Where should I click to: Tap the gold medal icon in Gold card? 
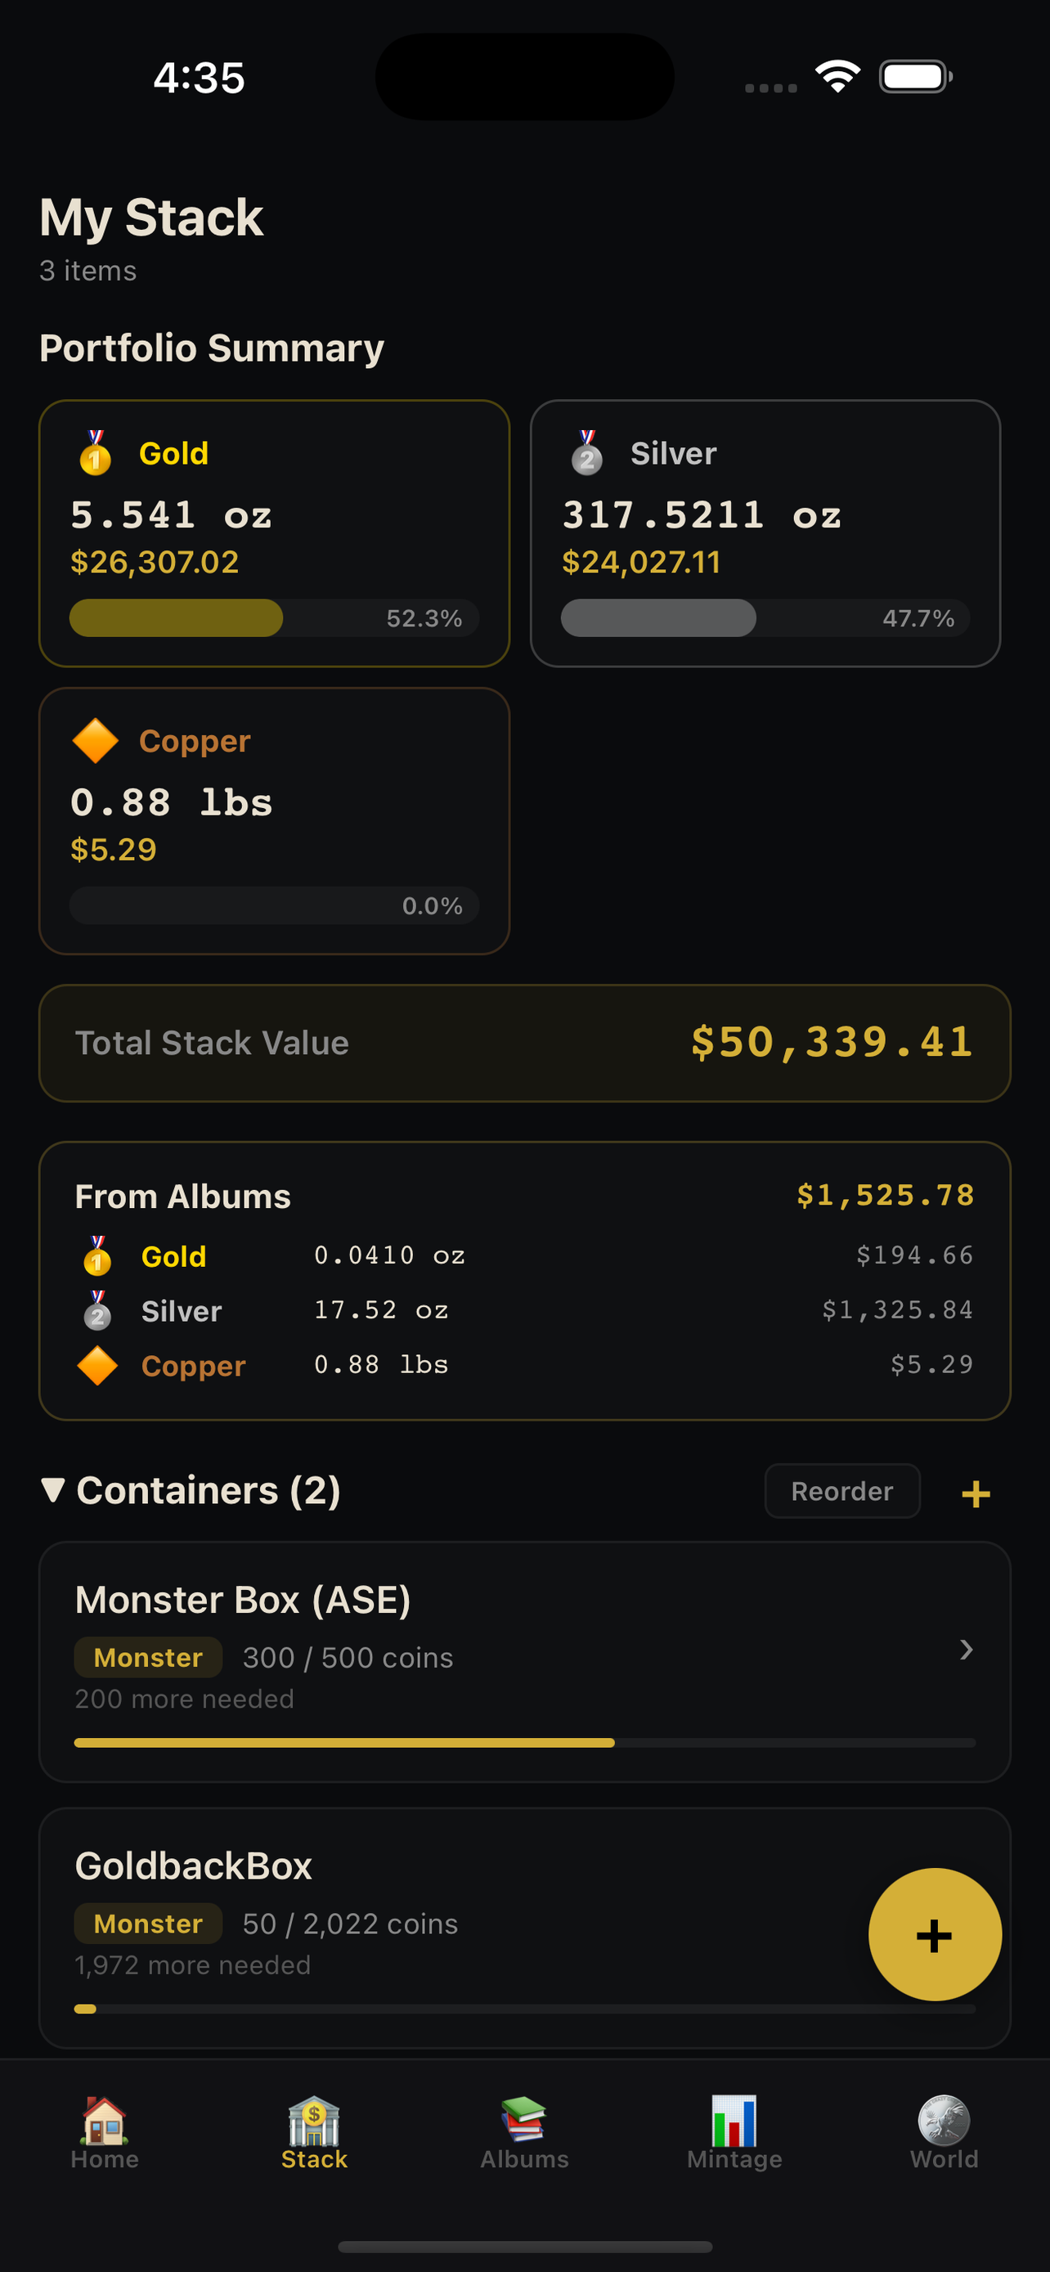click(96, 452)
